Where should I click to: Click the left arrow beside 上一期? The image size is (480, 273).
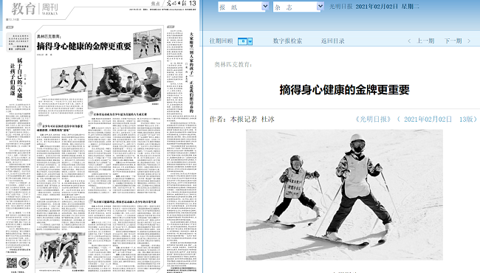[409, 41]
